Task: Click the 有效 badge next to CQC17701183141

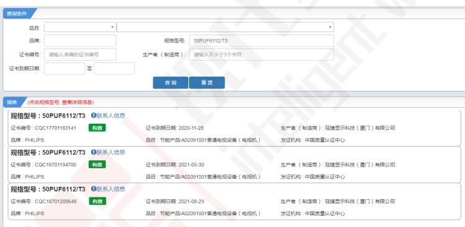Action: click(97, 128)
